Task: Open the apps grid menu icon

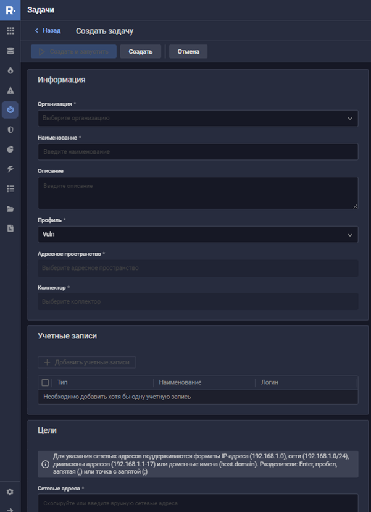Action: coord(10,31)
